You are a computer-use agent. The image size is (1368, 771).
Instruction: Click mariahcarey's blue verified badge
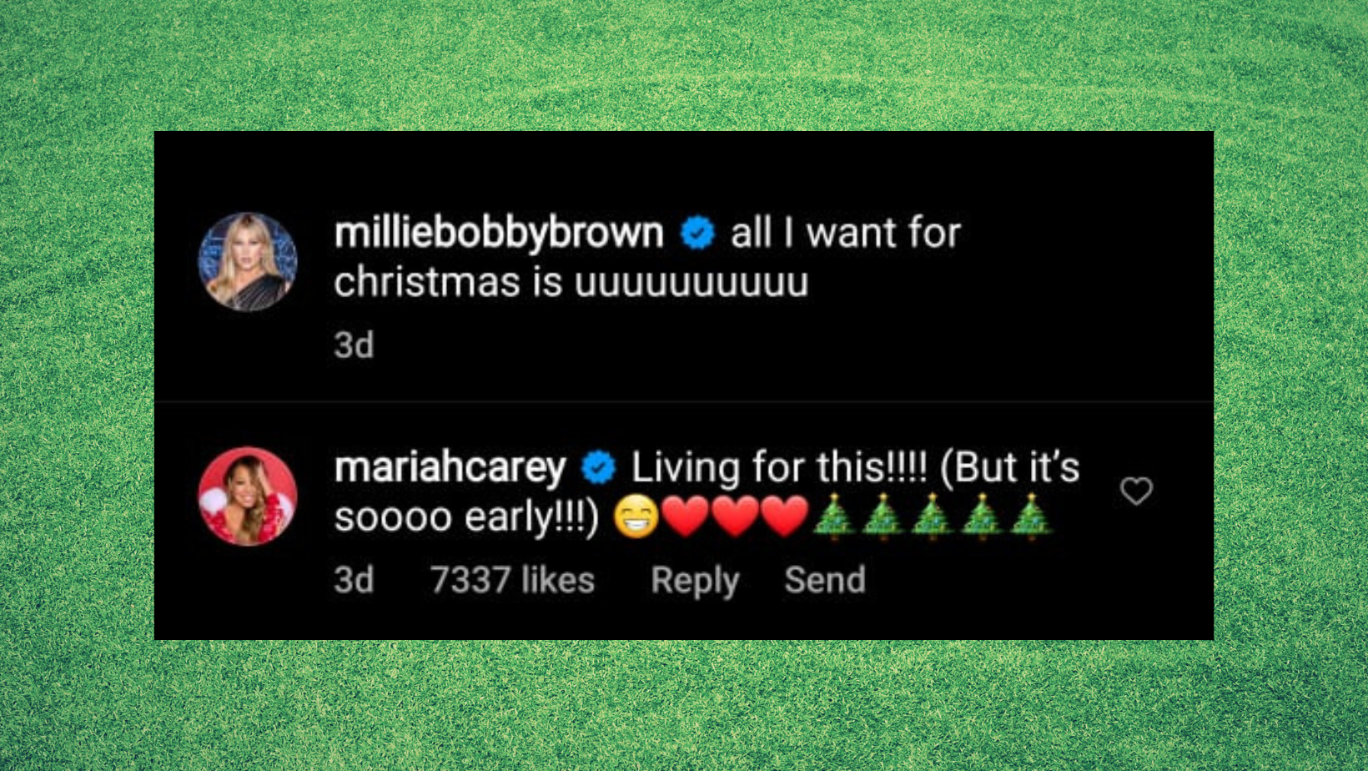click(598, 467)
